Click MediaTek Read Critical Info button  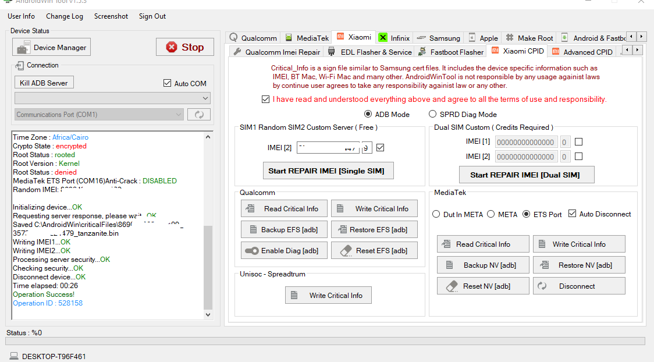(x=483, y=244)
